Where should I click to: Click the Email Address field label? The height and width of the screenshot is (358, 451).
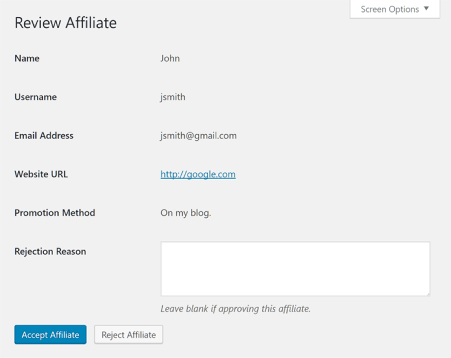(44, 135)
